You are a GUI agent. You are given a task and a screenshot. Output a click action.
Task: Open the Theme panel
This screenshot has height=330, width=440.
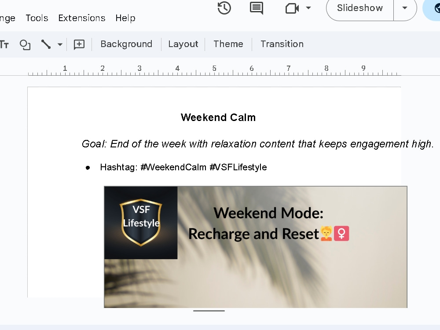[x=228, y=44]
